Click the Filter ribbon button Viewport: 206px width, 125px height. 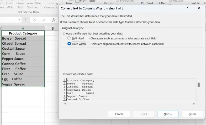pyautogui.click(x=162, y=3)
